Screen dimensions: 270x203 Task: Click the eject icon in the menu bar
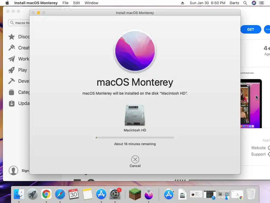coord(182,3)
